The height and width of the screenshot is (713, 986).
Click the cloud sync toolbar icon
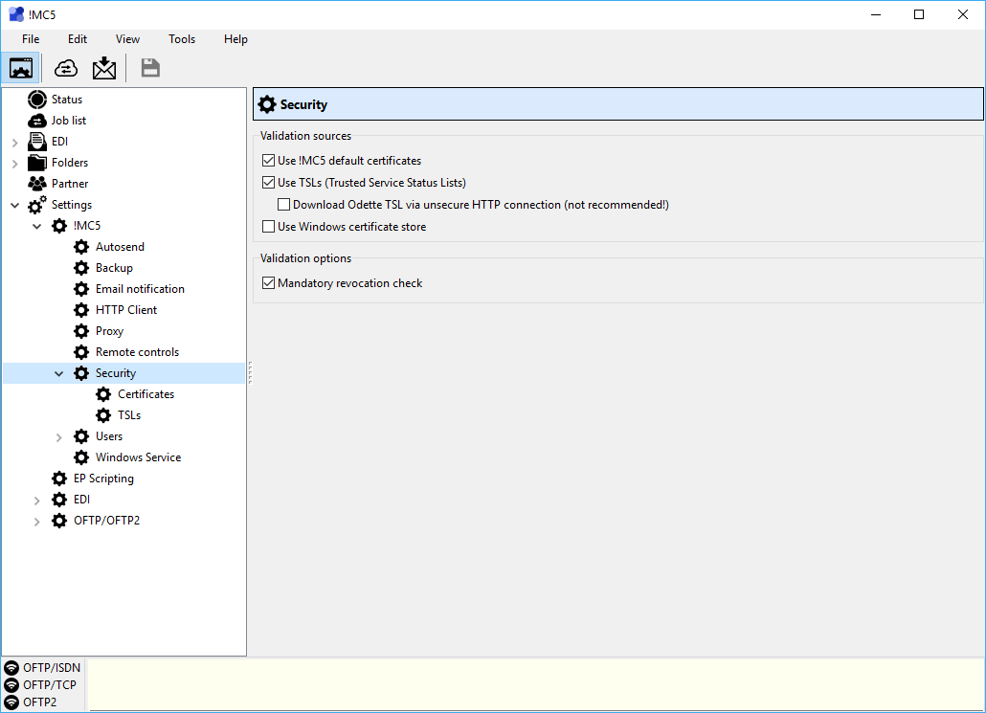coord(66,68)
